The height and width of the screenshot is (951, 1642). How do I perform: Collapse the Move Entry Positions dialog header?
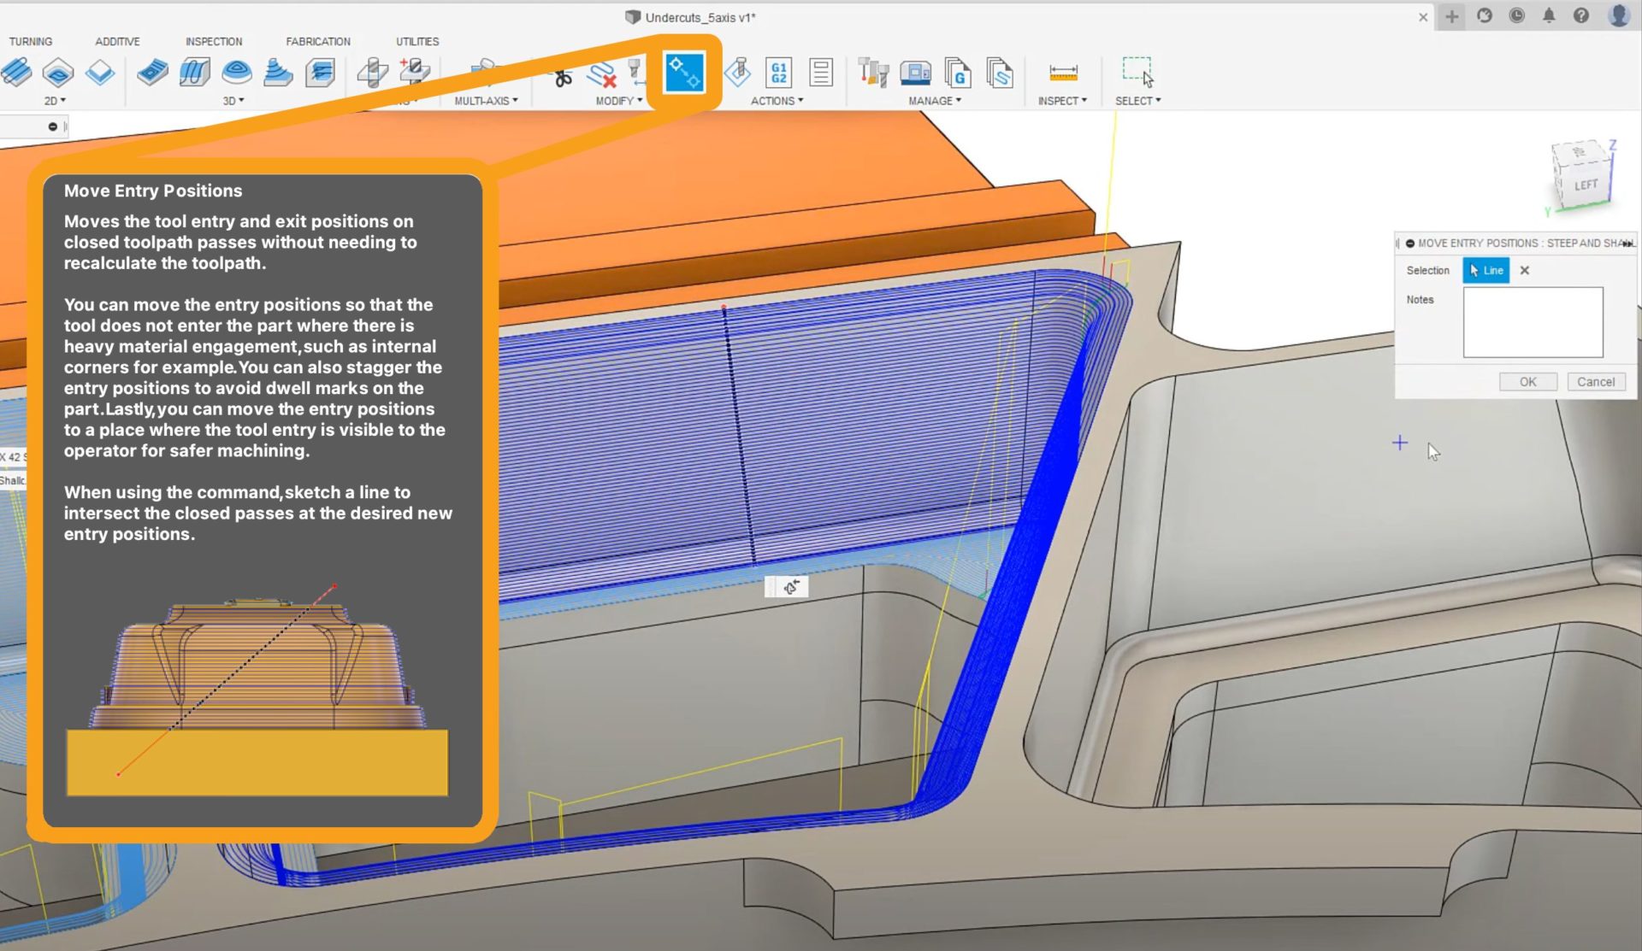point(1409,244)
